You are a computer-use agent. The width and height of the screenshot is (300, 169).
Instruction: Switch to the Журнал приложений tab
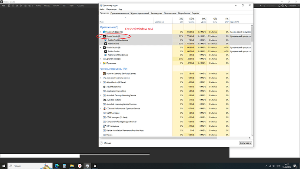pos(140,13)
